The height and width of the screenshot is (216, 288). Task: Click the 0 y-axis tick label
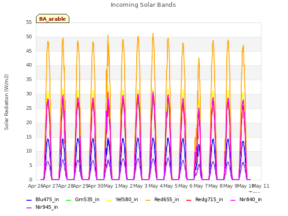(31, 180)
